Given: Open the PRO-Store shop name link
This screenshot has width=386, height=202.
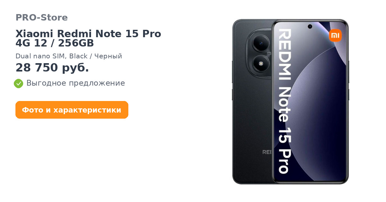Looking at the screenshot, I should 41,17.
